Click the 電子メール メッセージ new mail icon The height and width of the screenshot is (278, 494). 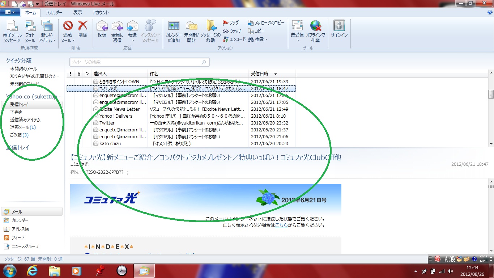(12, 26)
